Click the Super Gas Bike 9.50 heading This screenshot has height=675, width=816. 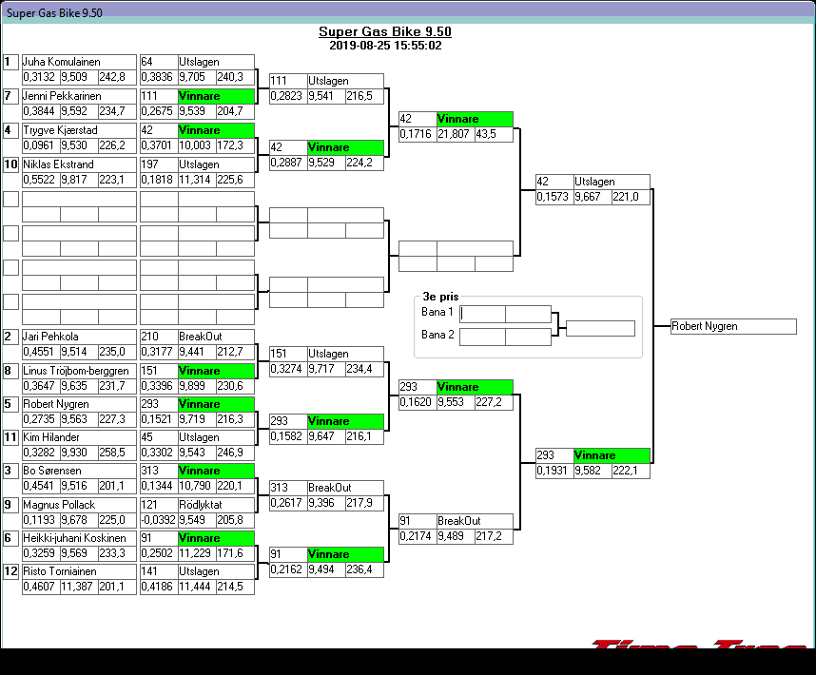click(x=384, y=31)
